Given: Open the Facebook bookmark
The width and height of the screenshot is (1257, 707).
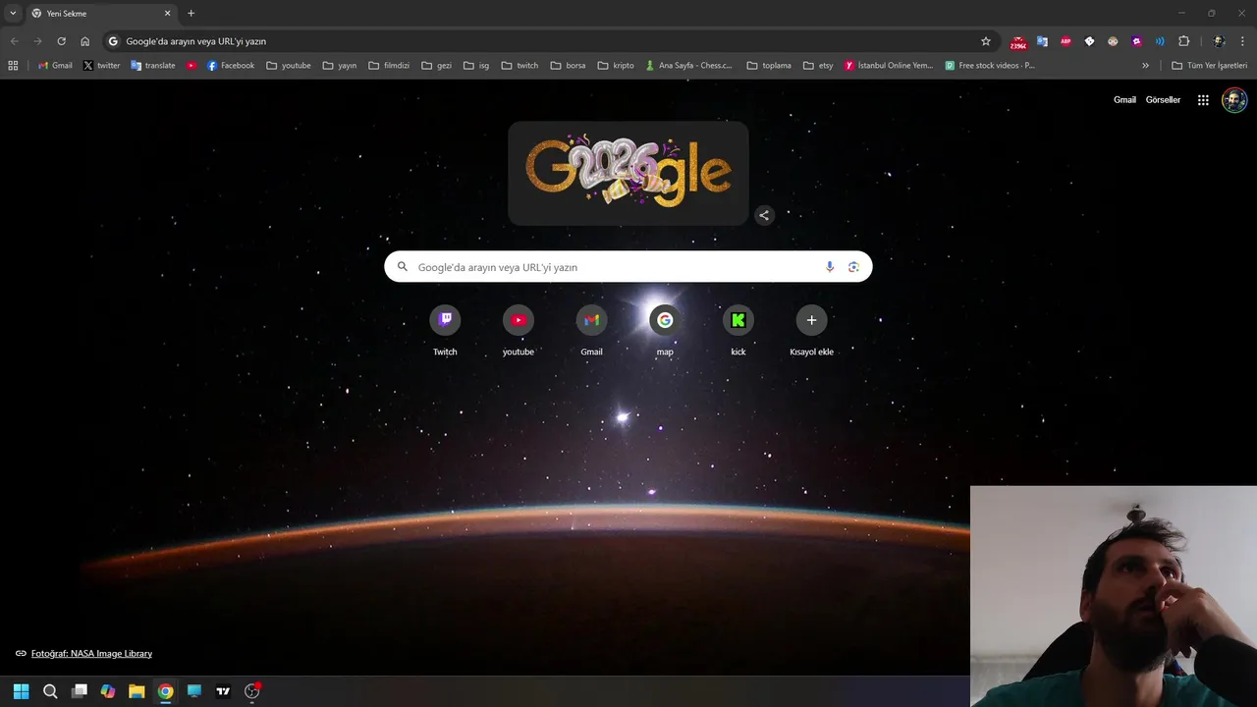Looking at the screenshot, I should 231,66.
